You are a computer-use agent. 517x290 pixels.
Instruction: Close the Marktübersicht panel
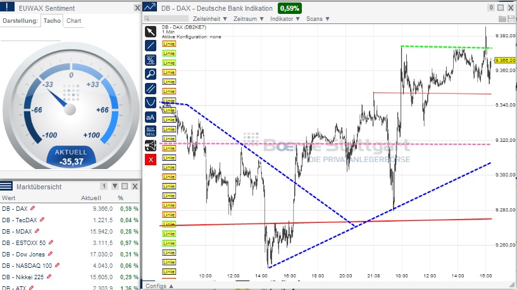135,186
